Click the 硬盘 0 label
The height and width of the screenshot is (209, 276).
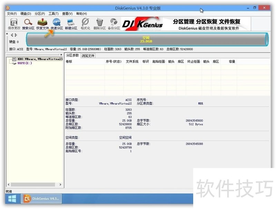(14, 42)
